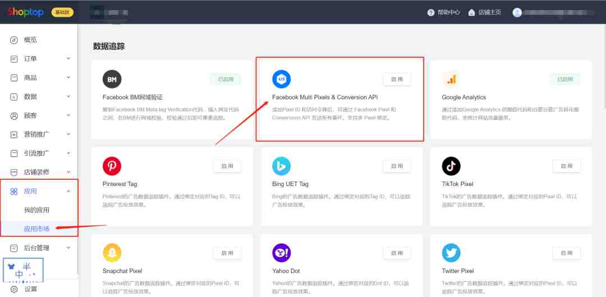606x297 pixels.
Task: Enable Twitter Pixel
Action: [567, 253]
